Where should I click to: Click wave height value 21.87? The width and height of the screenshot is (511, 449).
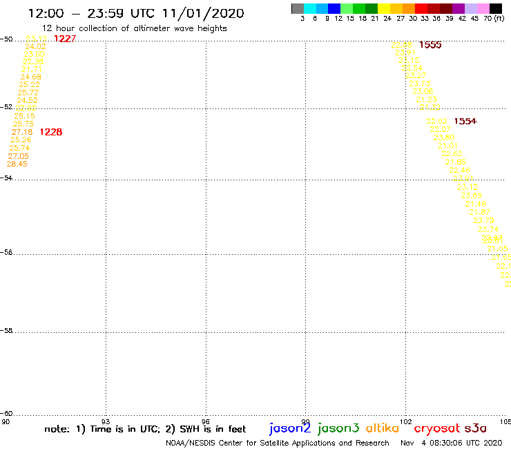pyautogui.click(x=479, y=212)
